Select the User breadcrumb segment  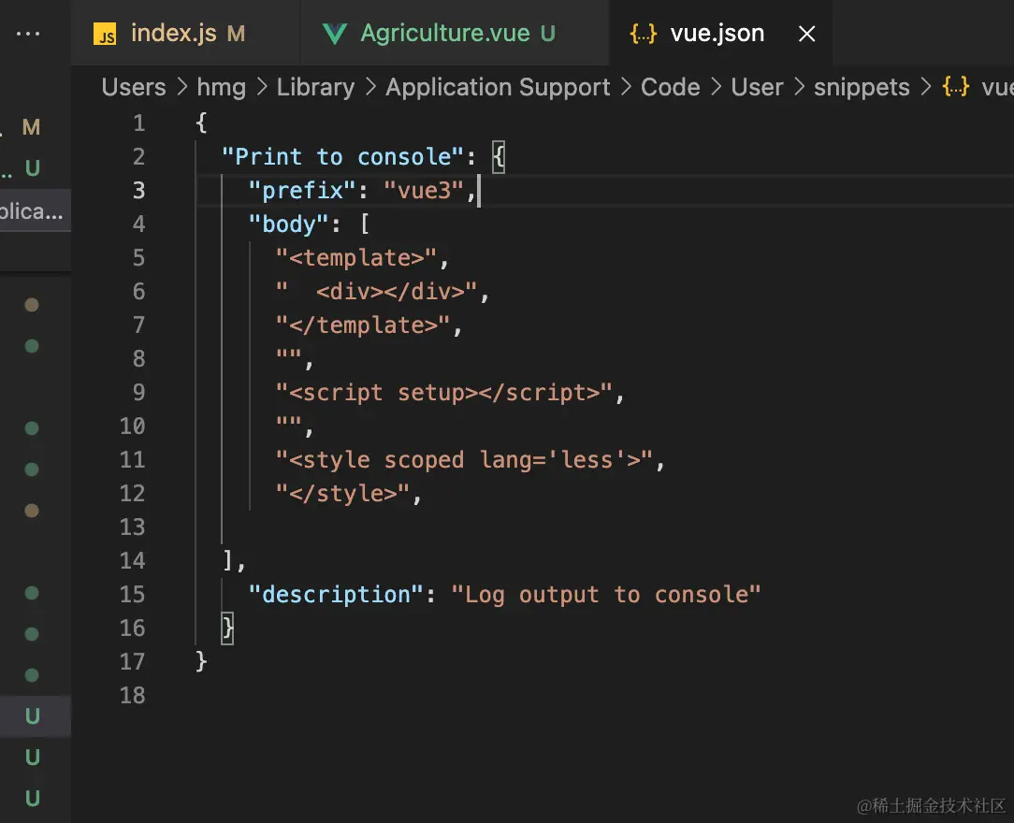[x=757, y=87]
